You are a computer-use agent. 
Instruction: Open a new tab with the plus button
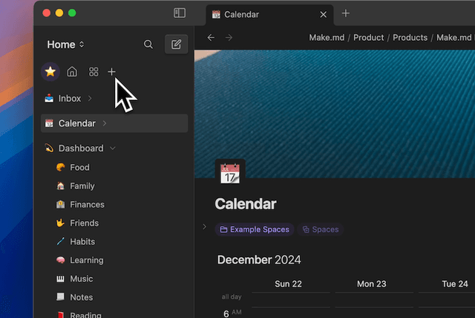[x=346, y=13]
